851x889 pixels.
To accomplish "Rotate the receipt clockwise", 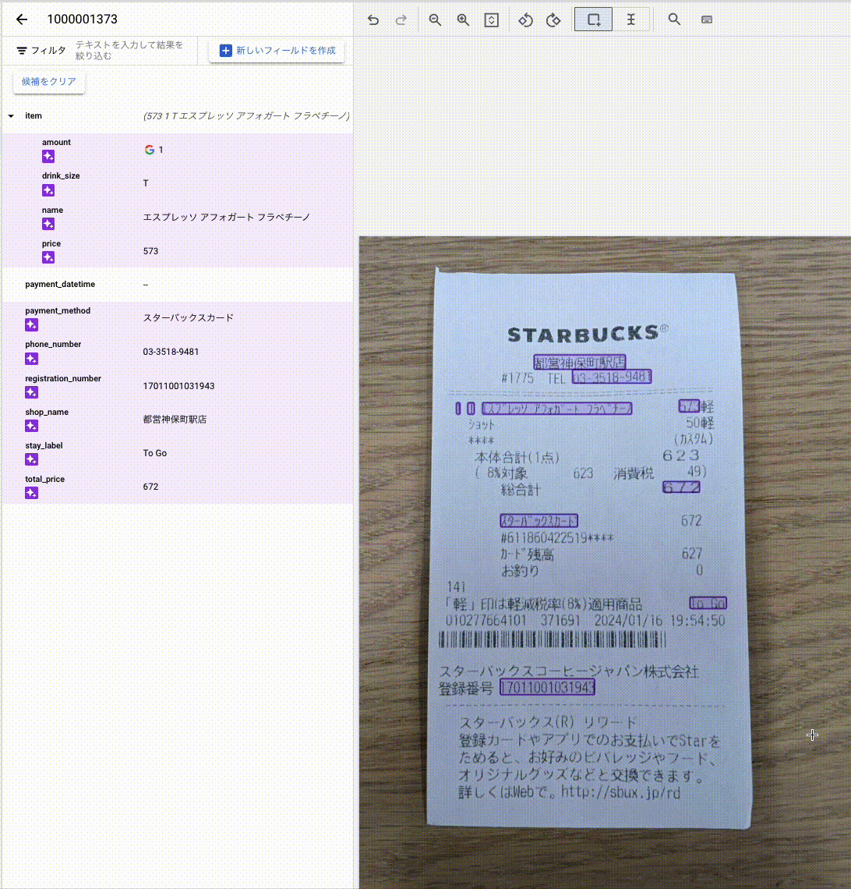I will click(553, 19).
